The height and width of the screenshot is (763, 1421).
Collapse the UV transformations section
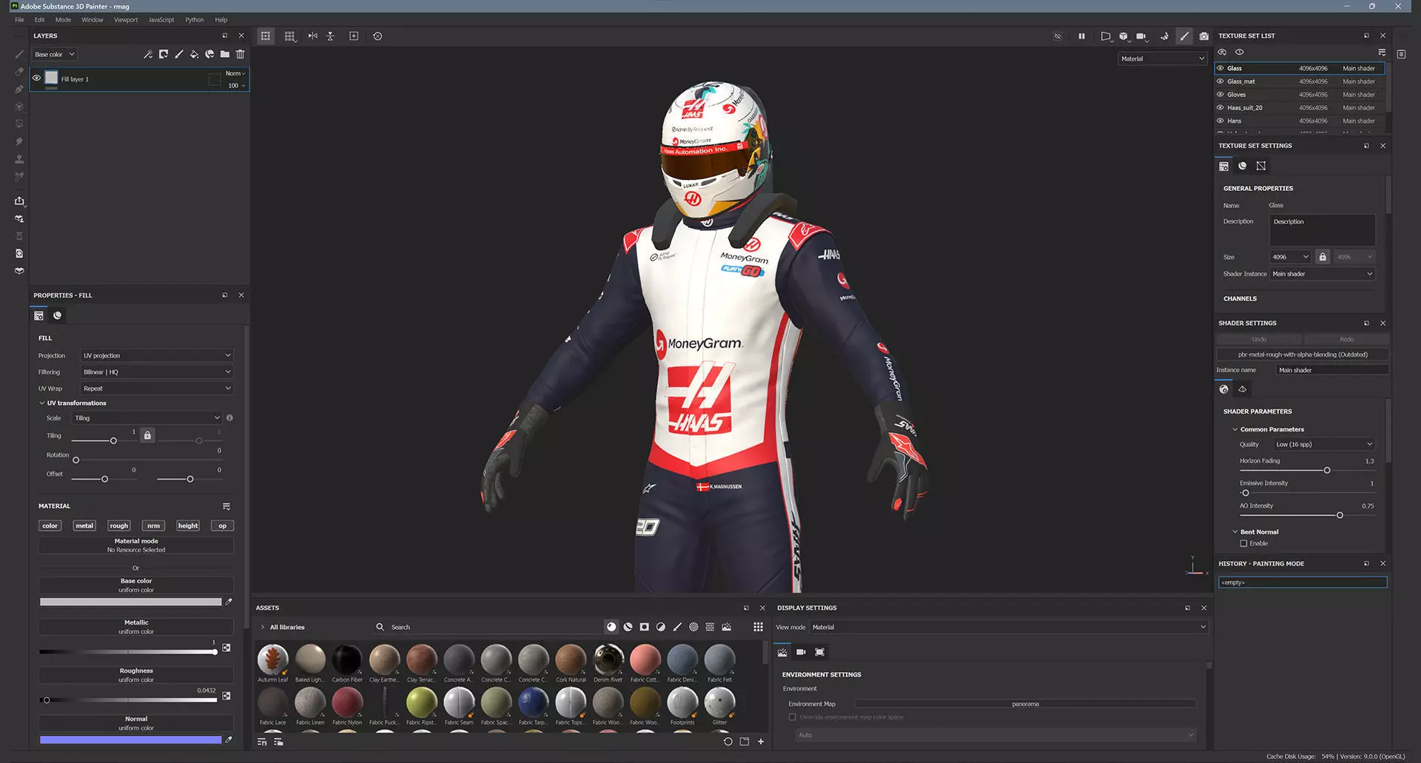click(42, 403)
